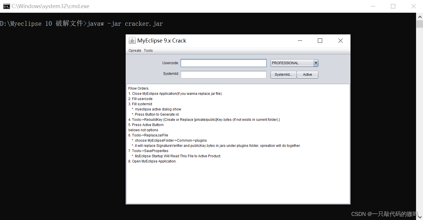Screen dimensions: 423x220
Task: Close the cmd.exe window
Action: click(x=414, y=6)
